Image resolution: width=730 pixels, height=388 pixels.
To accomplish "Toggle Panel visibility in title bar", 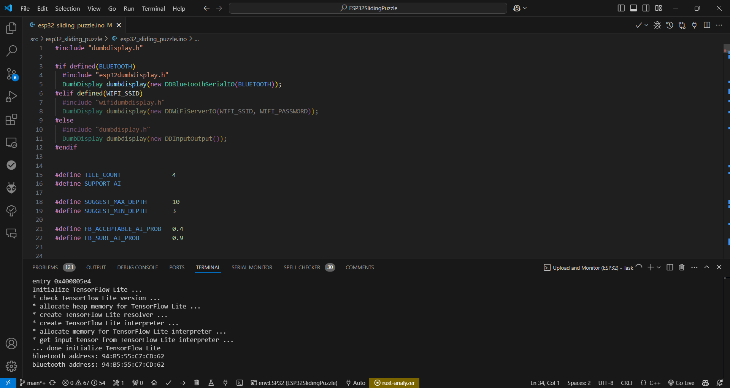I will 633,8.
